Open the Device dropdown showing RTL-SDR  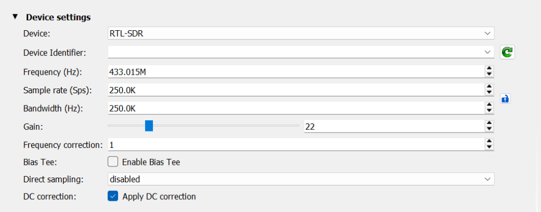pyautogui.click(x=301, y=33)
